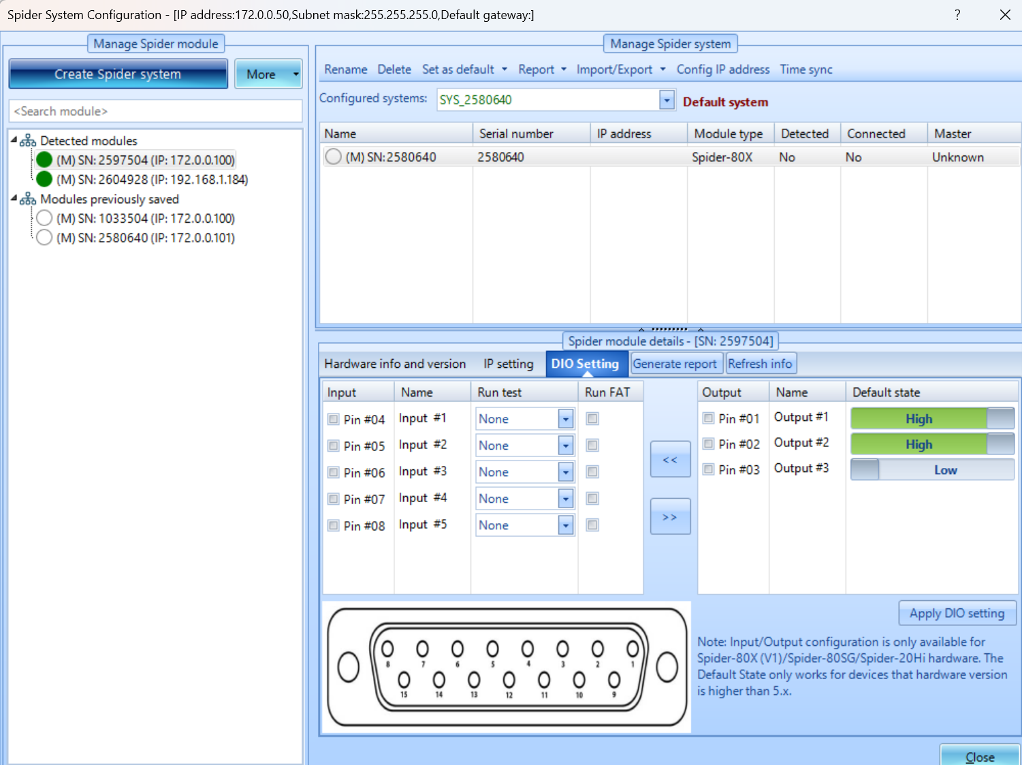Switch to the IP setting tab
This screenshot has height=765, width=1022.
point(508,364)
